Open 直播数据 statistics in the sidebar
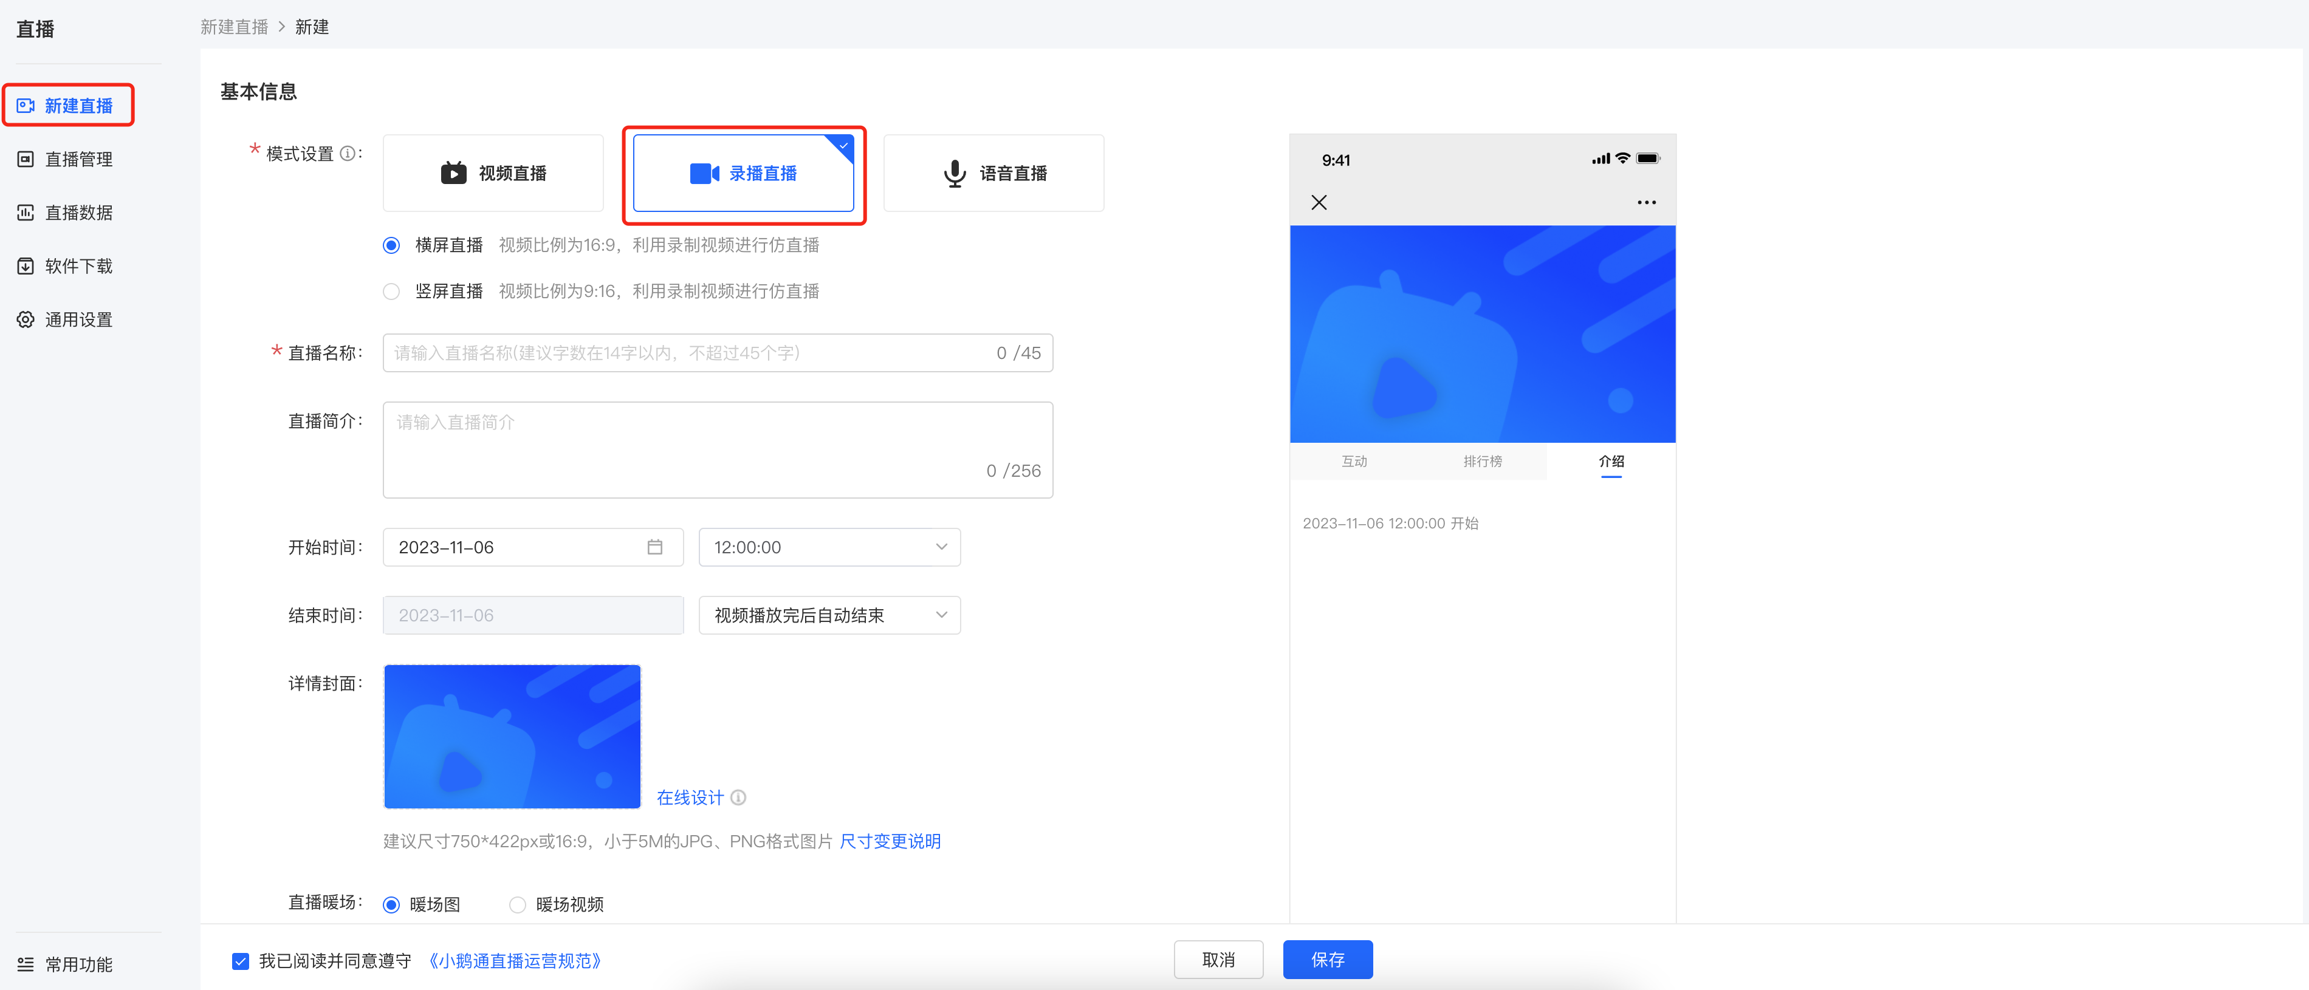This screenshot has height=990, width=2309. 66,213
